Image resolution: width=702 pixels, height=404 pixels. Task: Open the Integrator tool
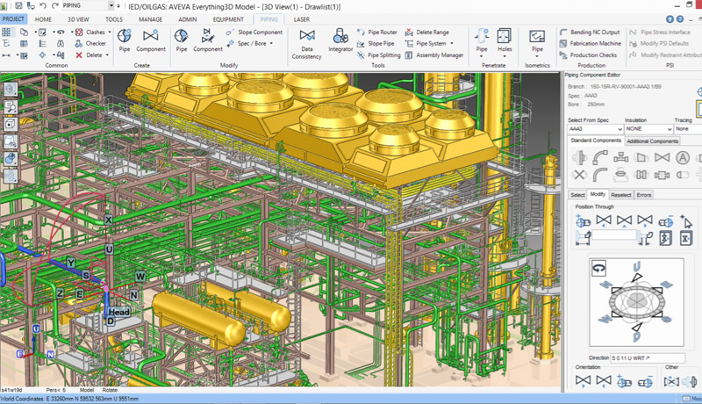click(340, 36)
